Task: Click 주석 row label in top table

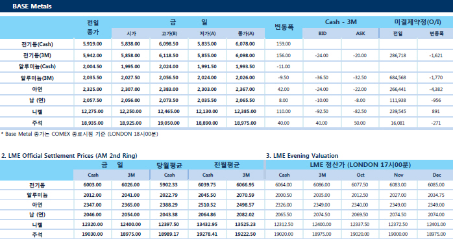Action: click(37, 123)
